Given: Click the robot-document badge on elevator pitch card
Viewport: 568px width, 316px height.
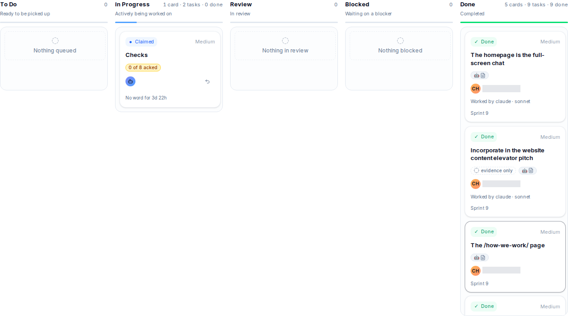Looking at the screenshot, I should pos(528,170).
